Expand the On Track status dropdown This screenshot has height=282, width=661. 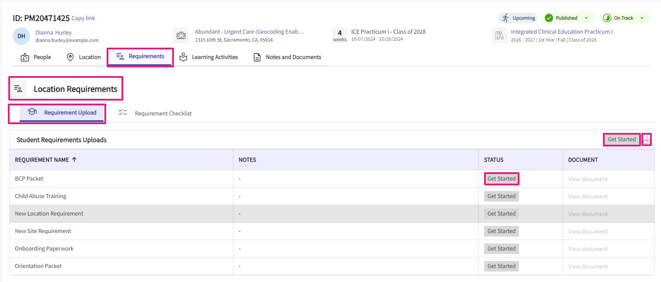pyautogui.click(x=642, y=18)
